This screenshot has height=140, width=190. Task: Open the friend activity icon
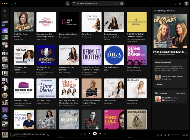click(x=180, y=4)
